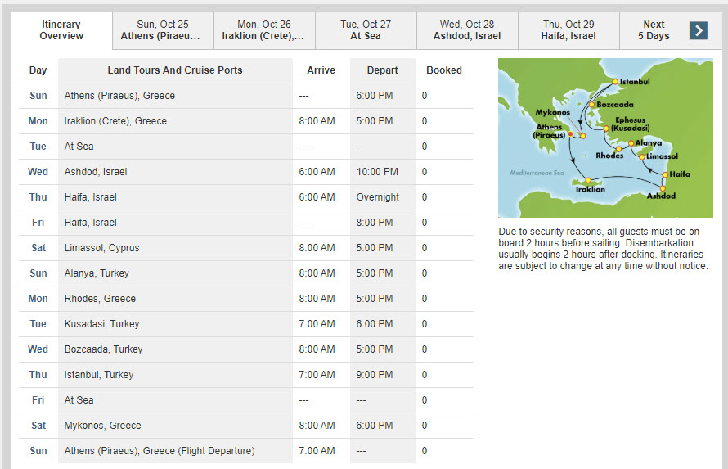Click the Land Tours And Cruise Ports header

pyautogui.click(x=174, y=70)
